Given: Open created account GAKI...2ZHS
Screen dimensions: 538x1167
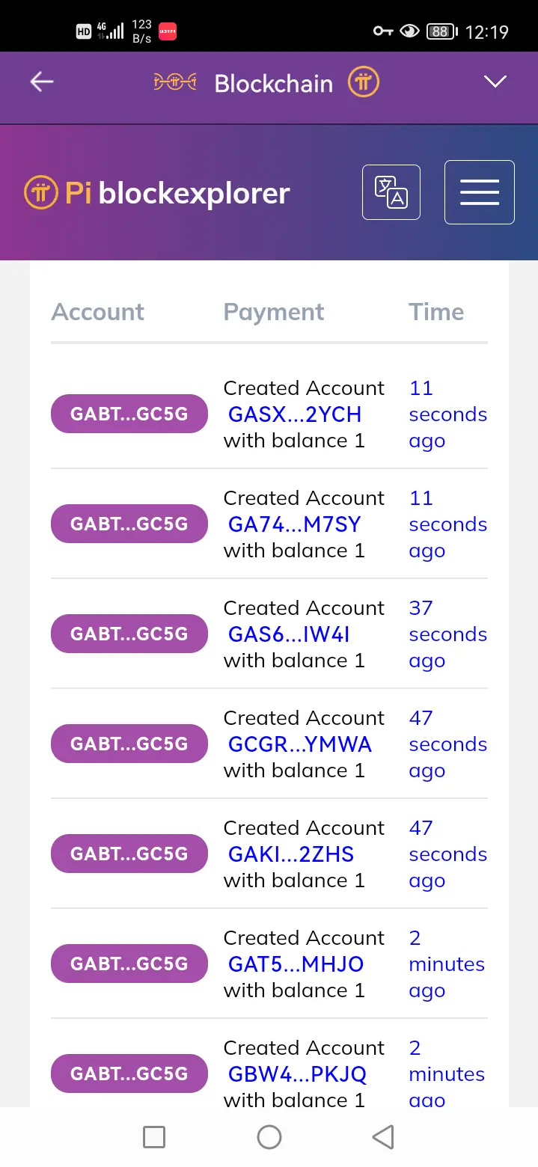Looking at the screenshot, I should [x=291, y=854].
